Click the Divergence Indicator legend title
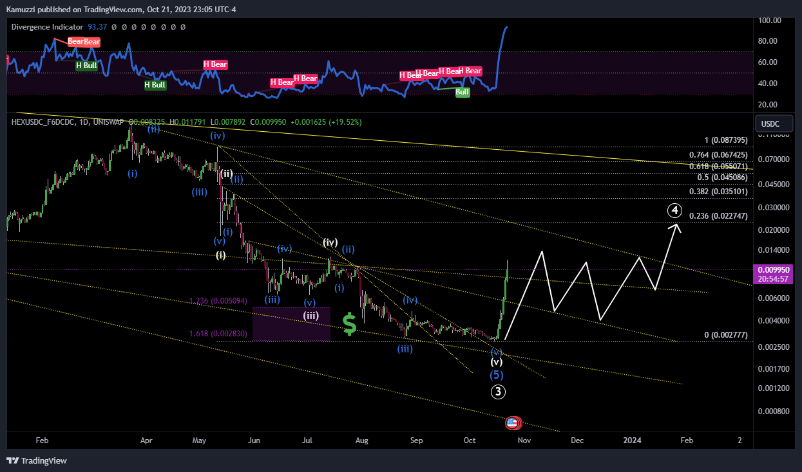The image size is (802, 472). coord(48,27)
